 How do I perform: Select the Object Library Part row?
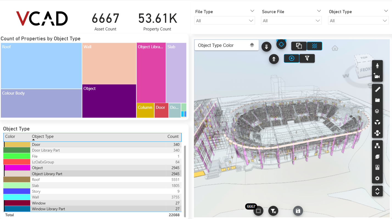click(x=92, y=174)
